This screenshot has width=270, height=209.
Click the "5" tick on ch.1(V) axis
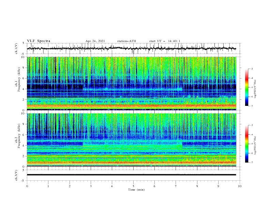click(24, 43)
